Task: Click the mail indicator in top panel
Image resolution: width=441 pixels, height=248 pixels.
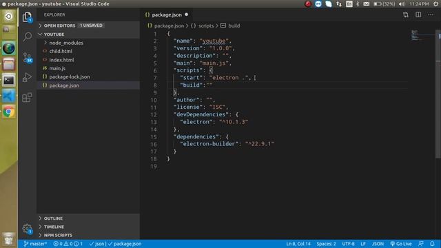Action: pyautogui.click(x=366, y=4)
